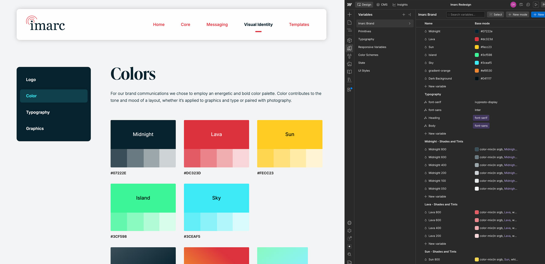Open the Pages panel icon
Screen dimensions: 545x264
point(349,22)
